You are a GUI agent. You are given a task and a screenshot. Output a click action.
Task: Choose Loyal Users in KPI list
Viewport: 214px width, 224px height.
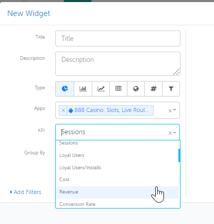[117, 155]
